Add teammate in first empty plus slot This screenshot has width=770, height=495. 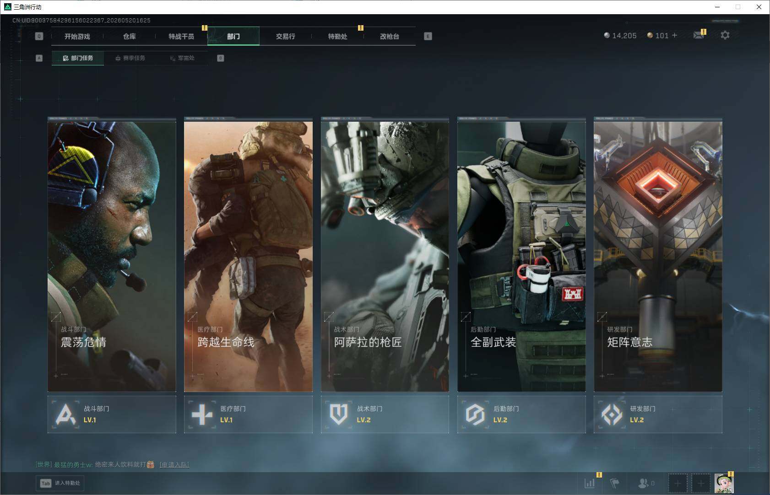click(x=678, y=483)
